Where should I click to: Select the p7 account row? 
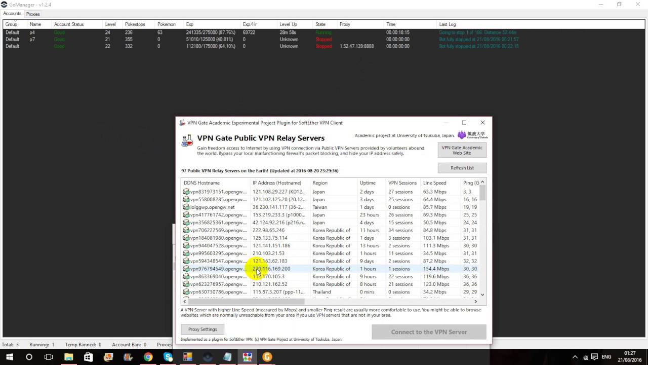tap(324, 39)
